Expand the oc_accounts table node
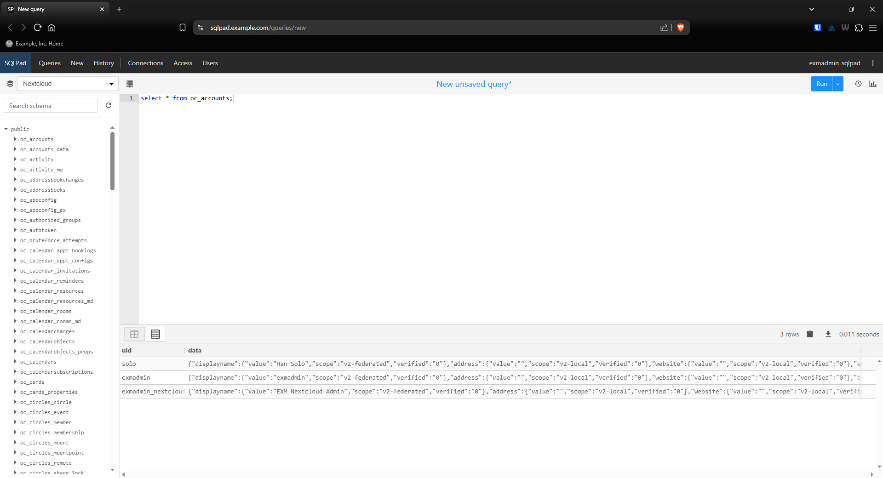Viewport: 883px width, 478px height. [15, 139]
